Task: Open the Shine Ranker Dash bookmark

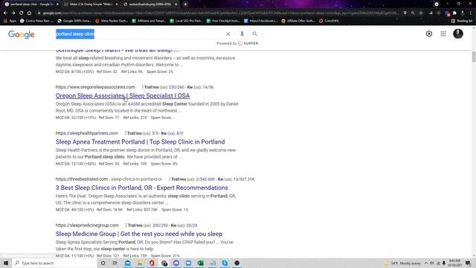Action: pyautogui.click(x=112, y=21)
